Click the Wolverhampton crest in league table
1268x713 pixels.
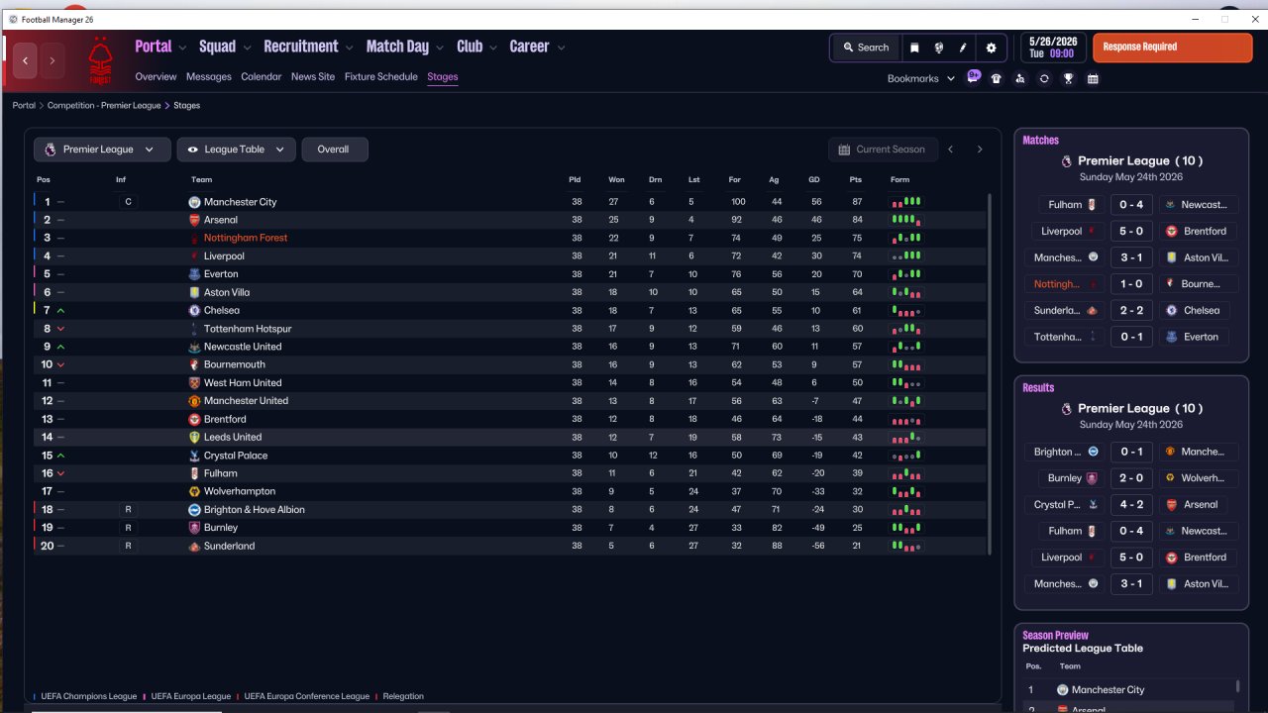(194, 492)
